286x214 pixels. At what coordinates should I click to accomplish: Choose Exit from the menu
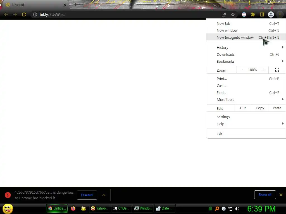246,134
